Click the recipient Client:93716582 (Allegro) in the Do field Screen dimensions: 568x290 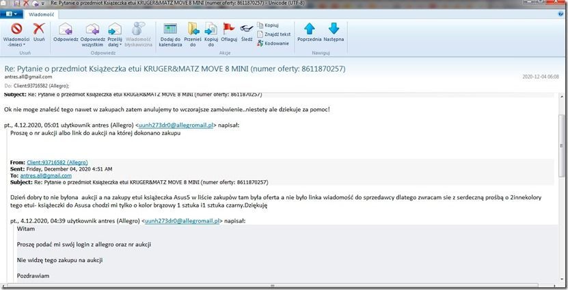click(x=41, y=86)
